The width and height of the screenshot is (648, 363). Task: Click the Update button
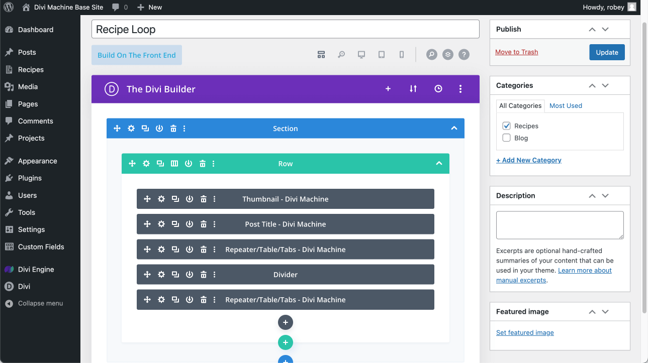tap(607, 52)
